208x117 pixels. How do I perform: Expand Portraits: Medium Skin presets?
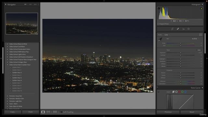(7, 98)
